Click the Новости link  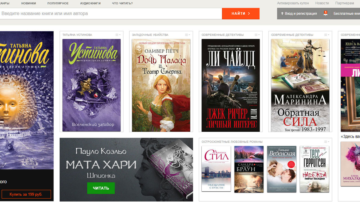[322, 3]
